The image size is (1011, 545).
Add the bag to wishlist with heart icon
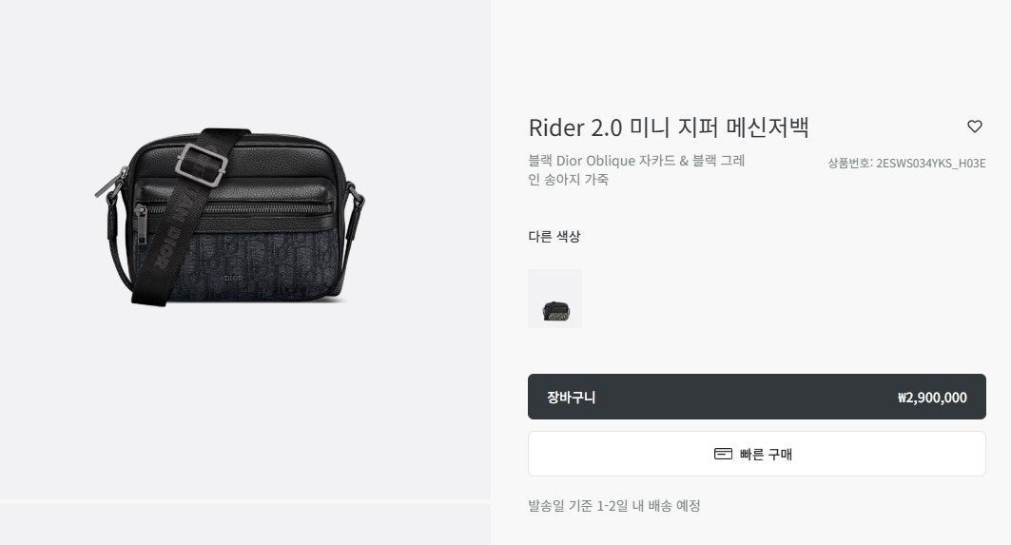point(974,127)
